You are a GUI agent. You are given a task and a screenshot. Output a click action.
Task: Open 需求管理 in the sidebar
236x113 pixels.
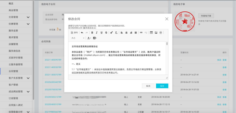click(x=13, y=37)
